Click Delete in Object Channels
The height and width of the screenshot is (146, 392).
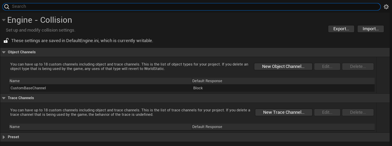[358, 67]
